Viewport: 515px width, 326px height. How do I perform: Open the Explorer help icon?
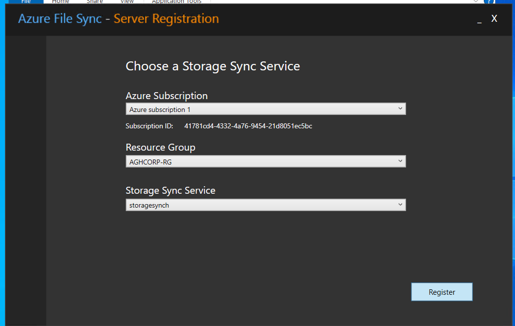489,1
